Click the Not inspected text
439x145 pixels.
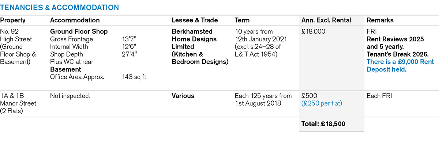[x=70, y=96]
